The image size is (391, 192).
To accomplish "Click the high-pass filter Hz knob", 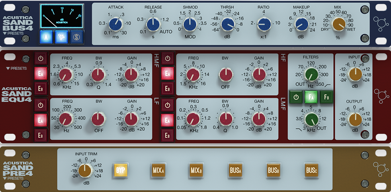I will coord(311,75).
